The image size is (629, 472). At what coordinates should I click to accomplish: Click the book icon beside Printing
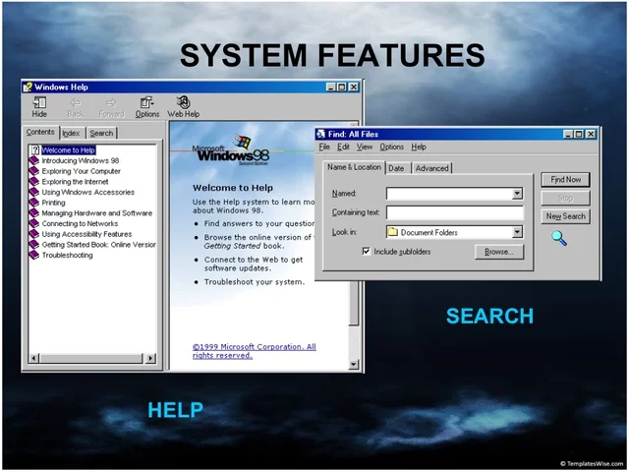pyautogui.click(x=34, y=203)
